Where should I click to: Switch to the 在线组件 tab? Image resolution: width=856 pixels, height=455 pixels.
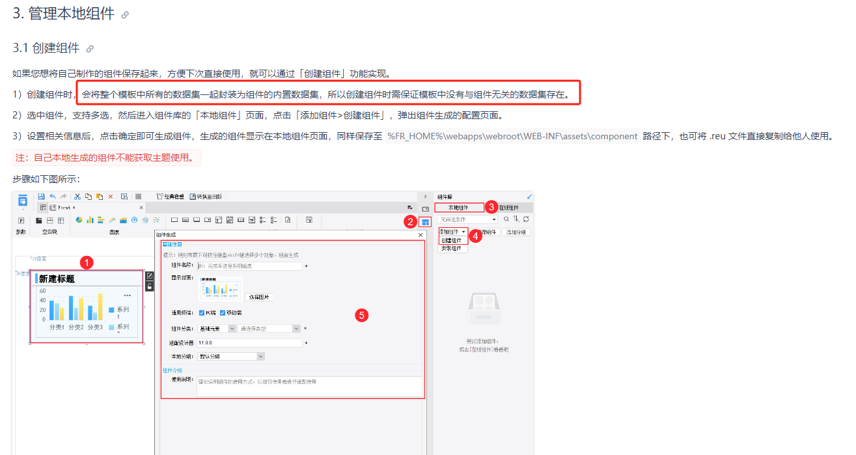(x=508, y=207)
